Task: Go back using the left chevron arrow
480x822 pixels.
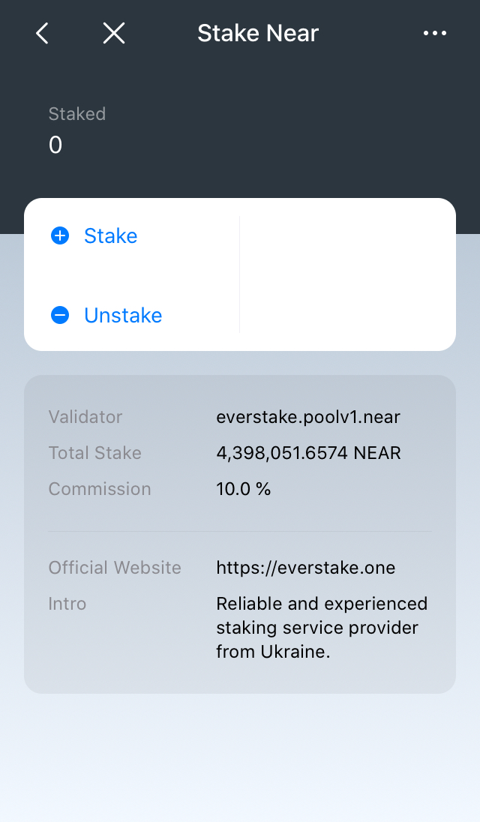Action: point(41,33)
